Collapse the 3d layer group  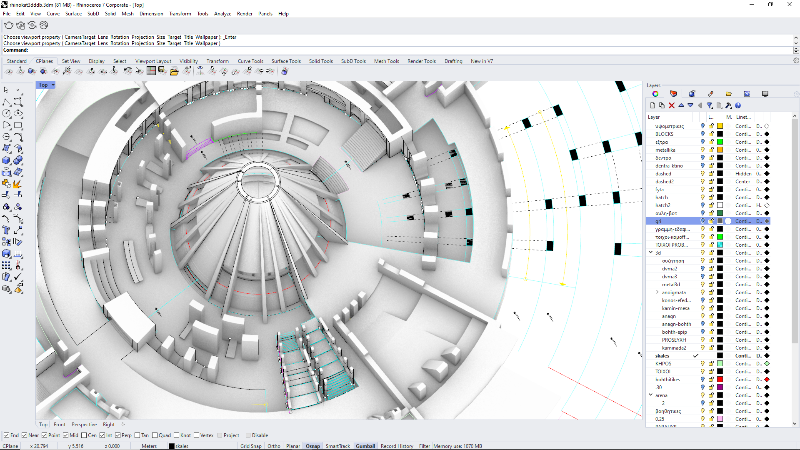tap(650, 252)
